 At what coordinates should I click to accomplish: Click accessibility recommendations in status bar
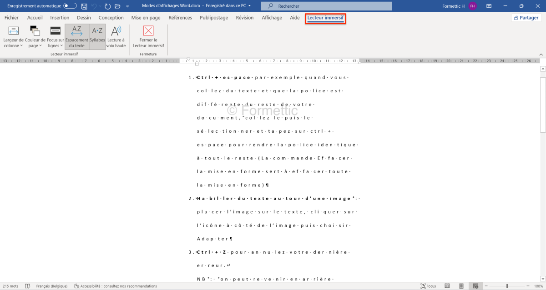(x=116, y=286)
